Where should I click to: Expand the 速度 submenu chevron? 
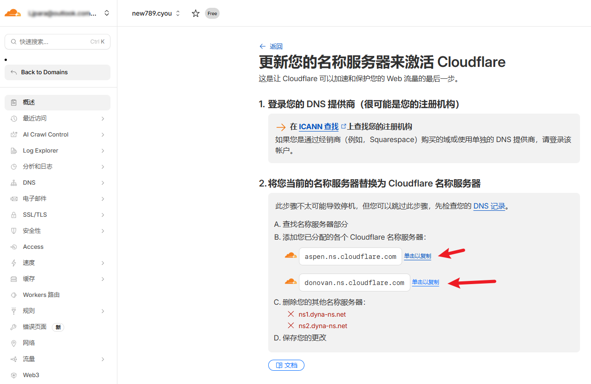tap(103, 263)
